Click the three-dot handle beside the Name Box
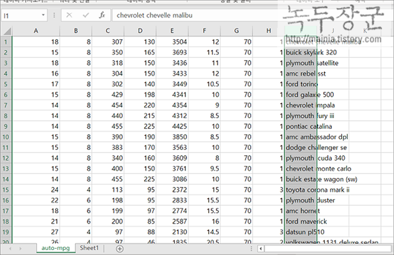This screenshot has width=394, height=255. point(54,15)
